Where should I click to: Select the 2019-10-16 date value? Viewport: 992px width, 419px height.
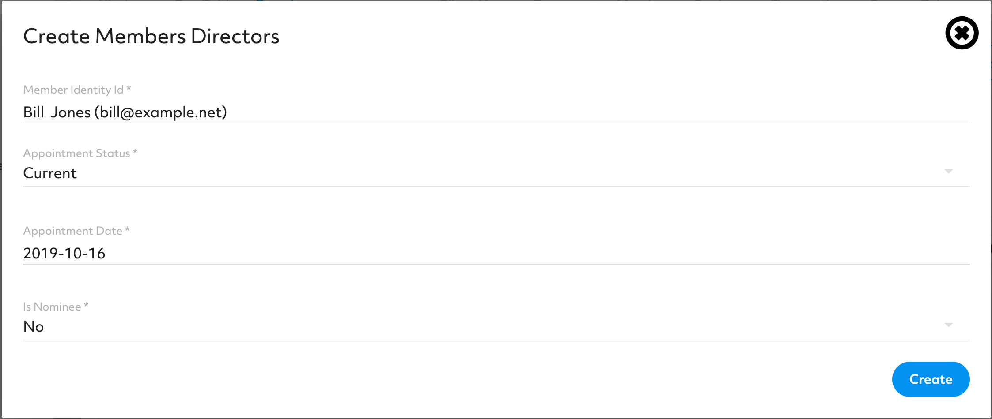click(x=64, y=254)
